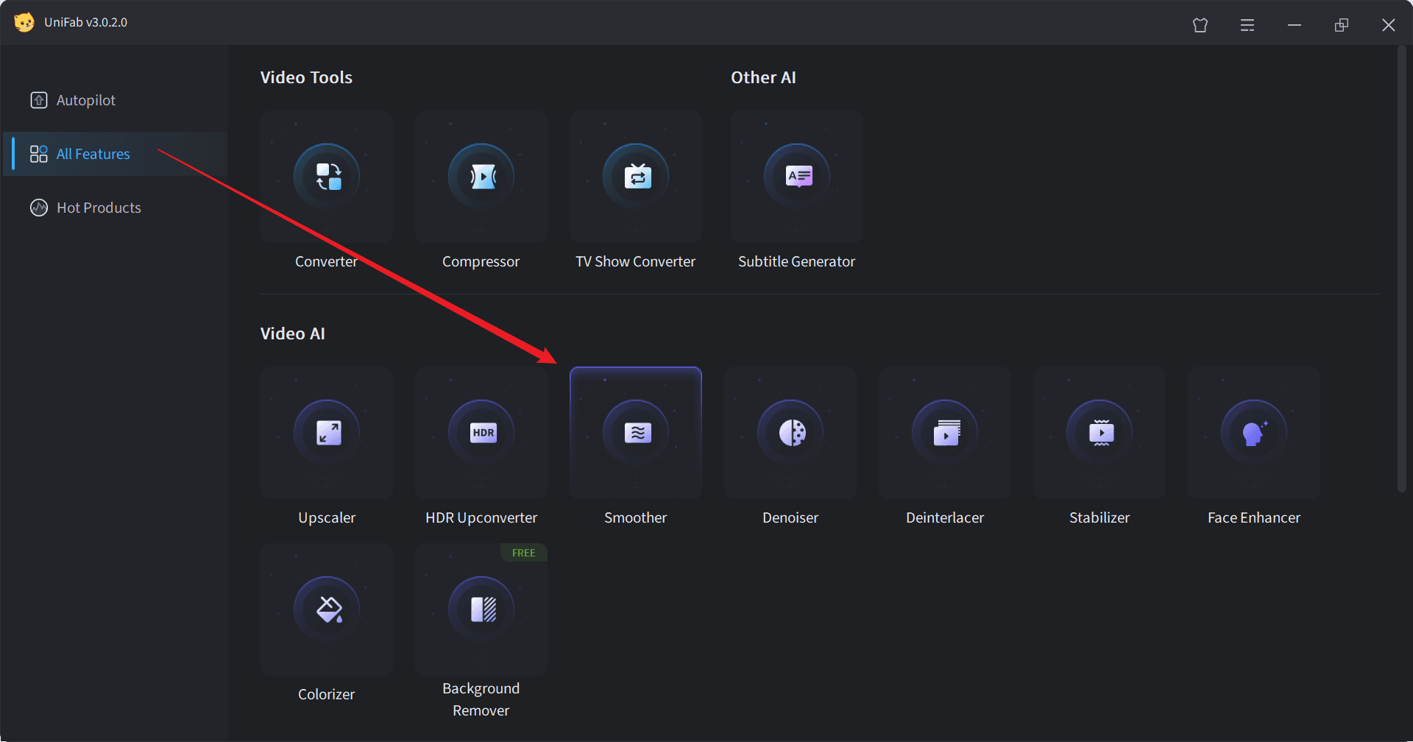Click the FREE badge on Background Remover

click(x=524, y=553)
